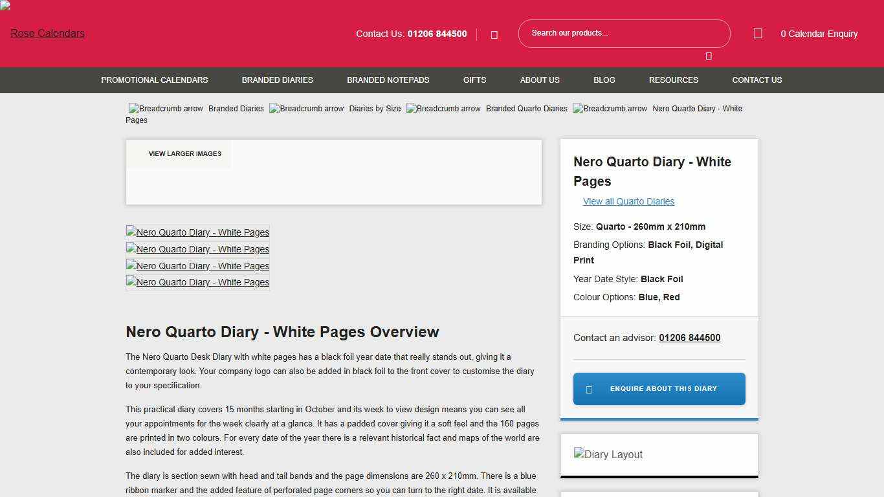Open the BRANDED DIARIES menu

pyautogui.click(x=277, y=80)
